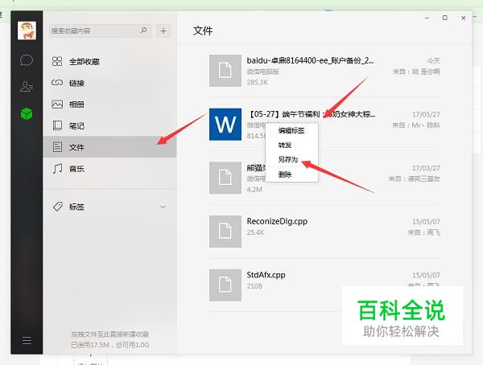
Task: Open StdAfx.cpp file name
Action: 266,275
